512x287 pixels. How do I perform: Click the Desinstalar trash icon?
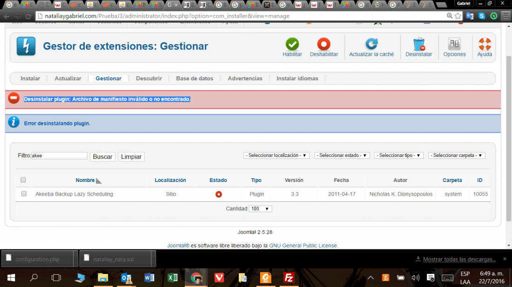[418, 44]
